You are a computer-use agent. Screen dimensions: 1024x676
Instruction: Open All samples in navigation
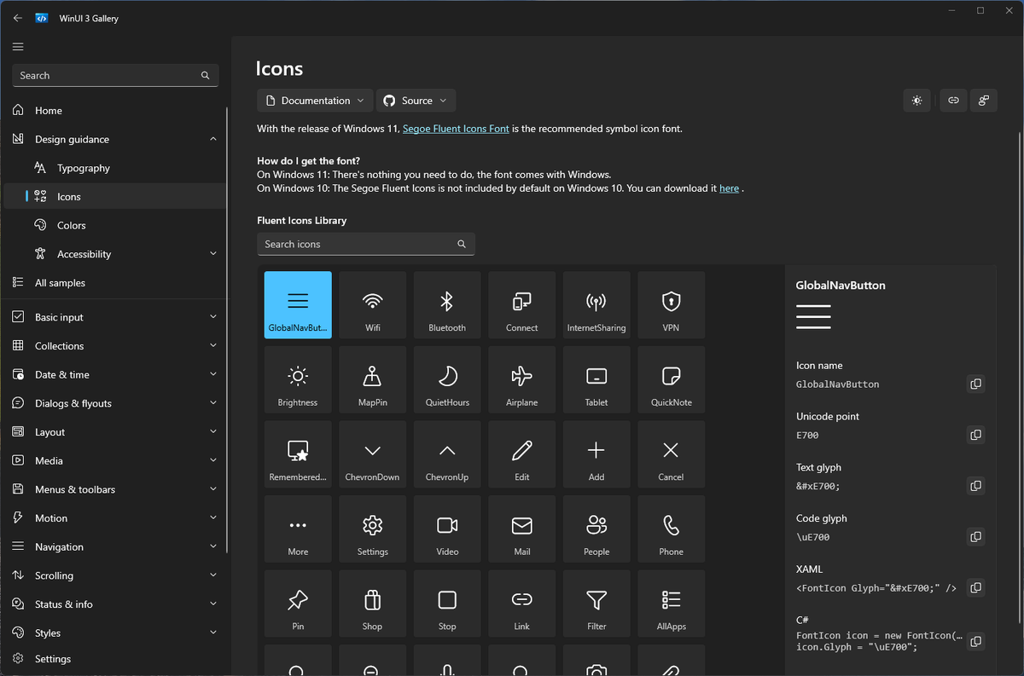[x=115, y=283]
